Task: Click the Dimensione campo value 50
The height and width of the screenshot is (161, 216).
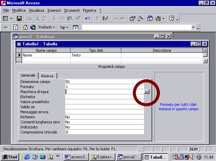Action: click(104, 82)
